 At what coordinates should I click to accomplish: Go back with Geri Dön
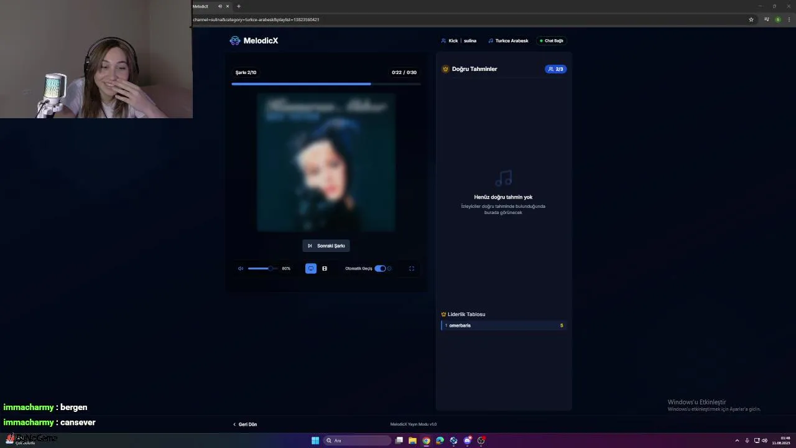click(x=245, y=424)
